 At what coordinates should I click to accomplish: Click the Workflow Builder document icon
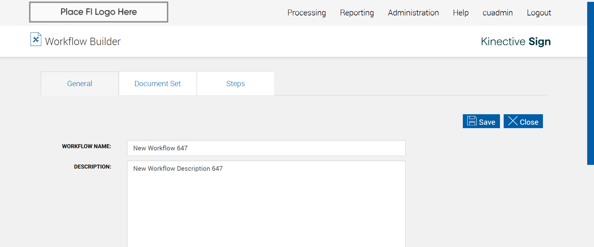click(x=36, y=40)
